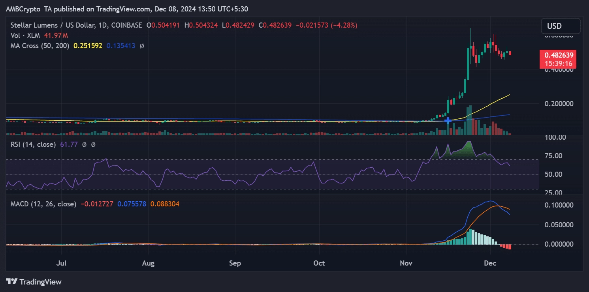The image size is (589, 292).
Task: Click the TradingView logo at bottom left
Action: (34, 282)
